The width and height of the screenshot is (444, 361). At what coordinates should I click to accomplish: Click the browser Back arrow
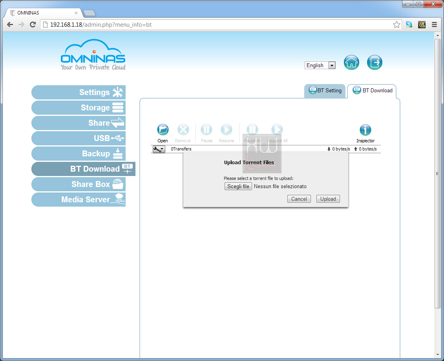tap(10, 25)
